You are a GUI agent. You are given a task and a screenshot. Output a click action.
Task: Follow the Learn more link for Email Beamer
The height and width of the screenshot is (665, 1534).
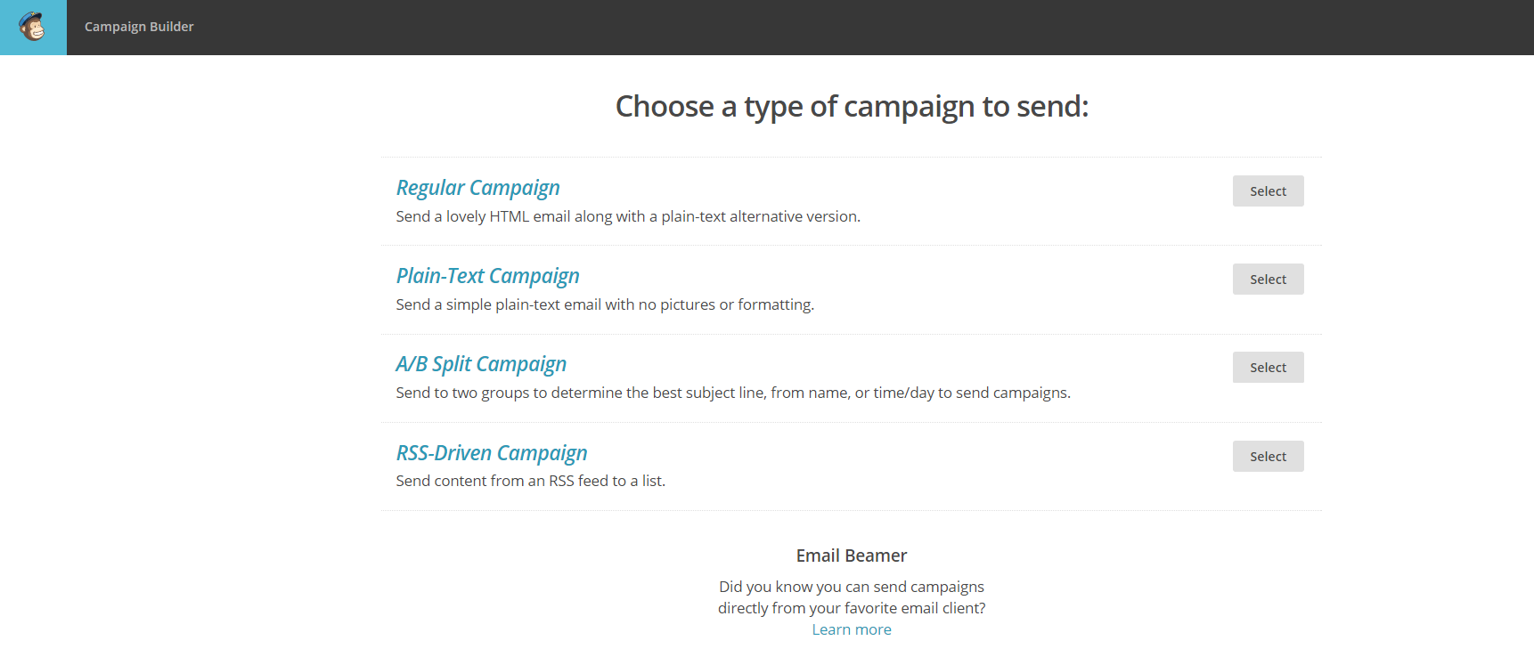(x=852, y=629)
